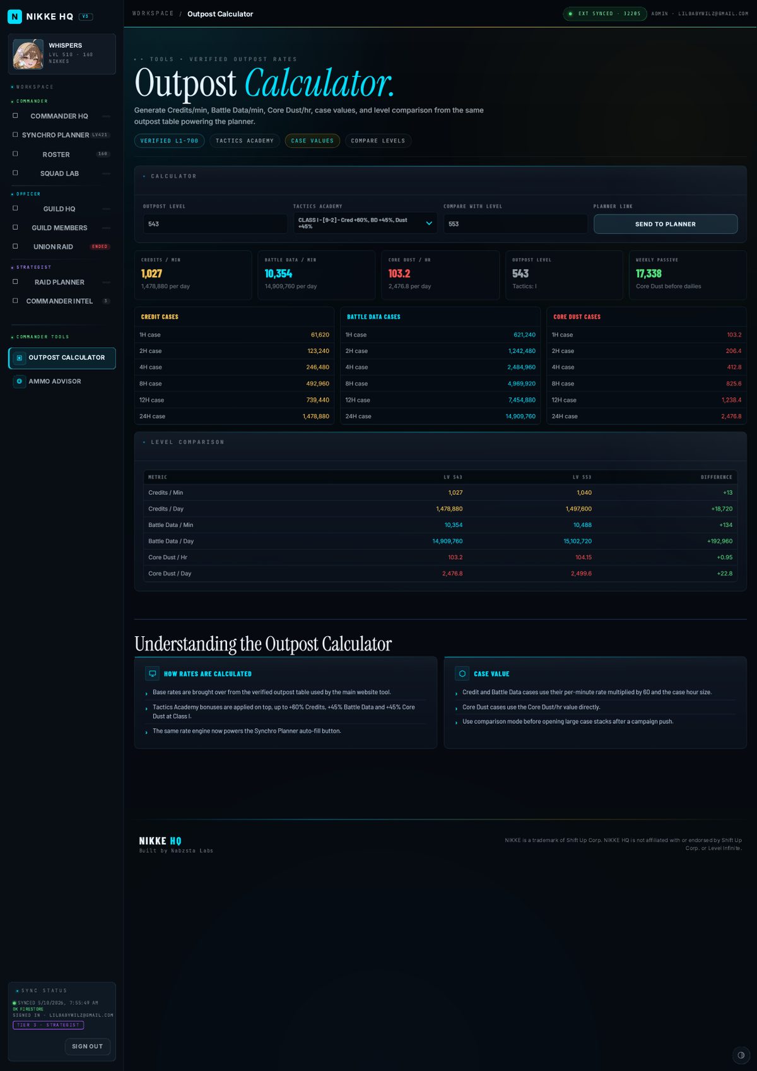The width and height of the screenshot is (757, 1071).
Task: Click the LV 553 column header
Action: [x=582, y=477]
